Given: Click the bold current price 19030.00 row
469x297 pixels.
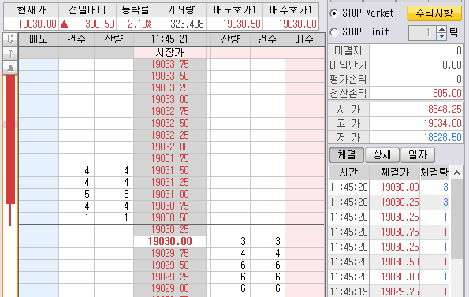Looking at the screenshot, I should click(x=169, y=241).
